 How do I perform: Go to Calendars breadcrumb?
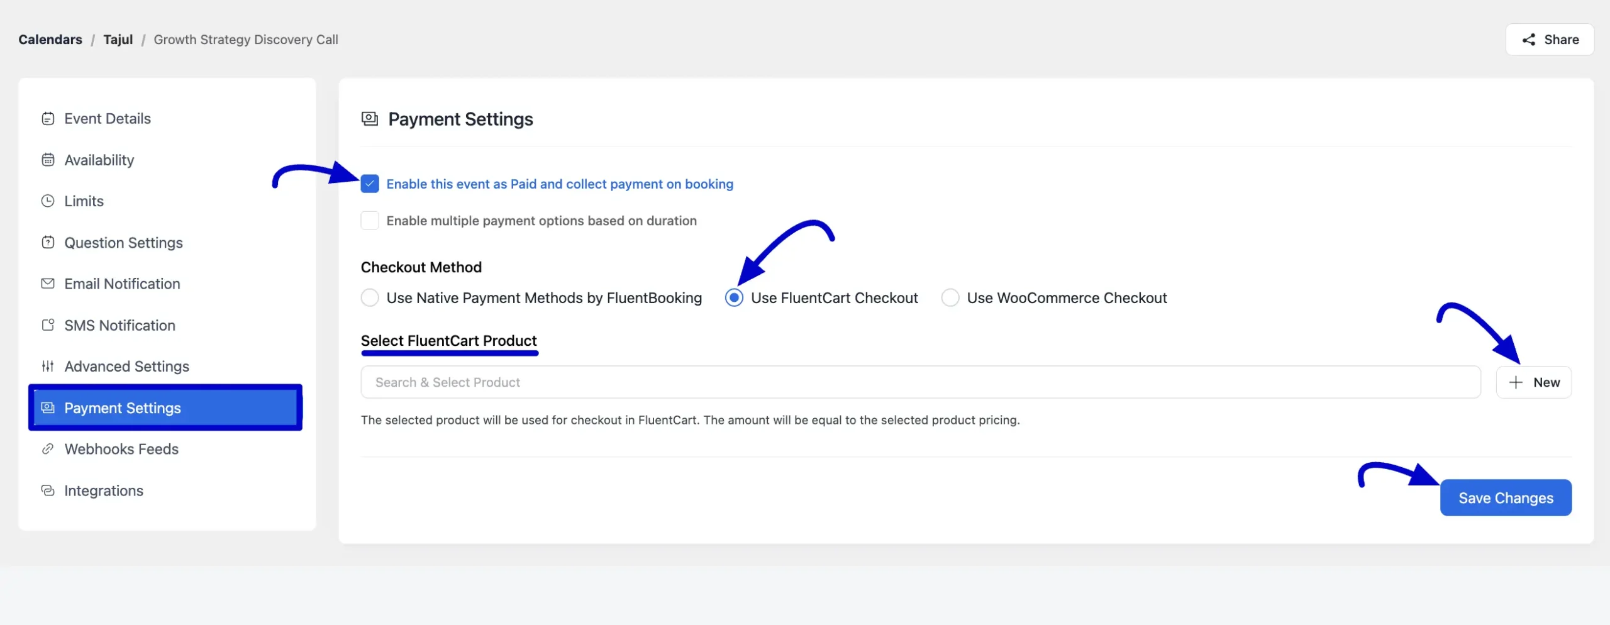click(x=50, y=40)
